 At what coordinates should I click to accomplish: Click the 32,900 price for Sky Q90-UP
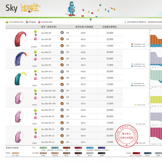coord(110,33)
